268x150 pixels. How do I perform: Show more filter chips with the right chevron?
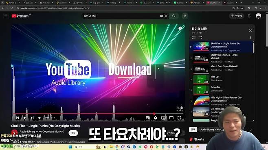coord(251,130)
